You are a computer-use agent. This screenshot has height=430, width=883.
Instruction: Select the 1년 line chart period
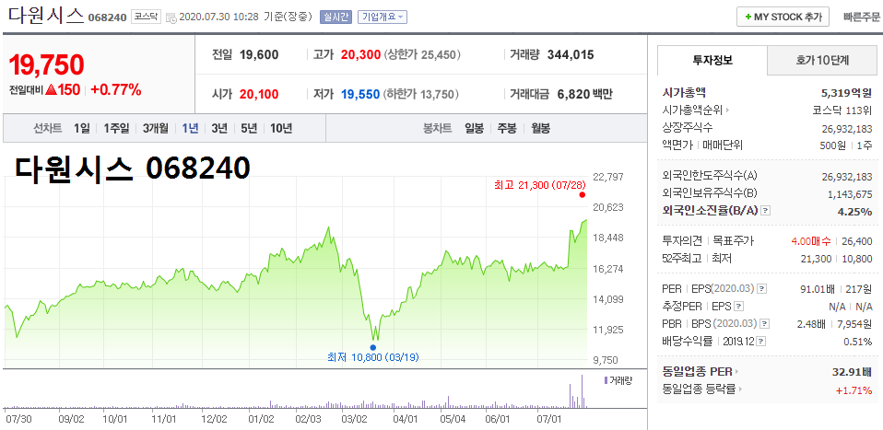190,128
